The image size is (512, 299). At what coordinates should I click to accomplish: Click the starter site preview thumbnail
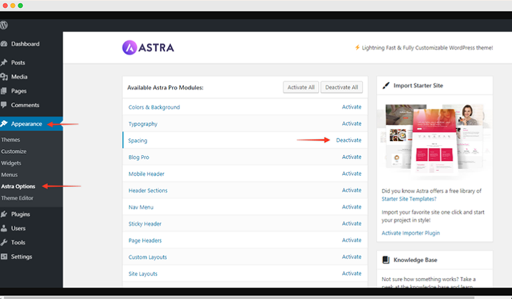(x=434, y=140)
